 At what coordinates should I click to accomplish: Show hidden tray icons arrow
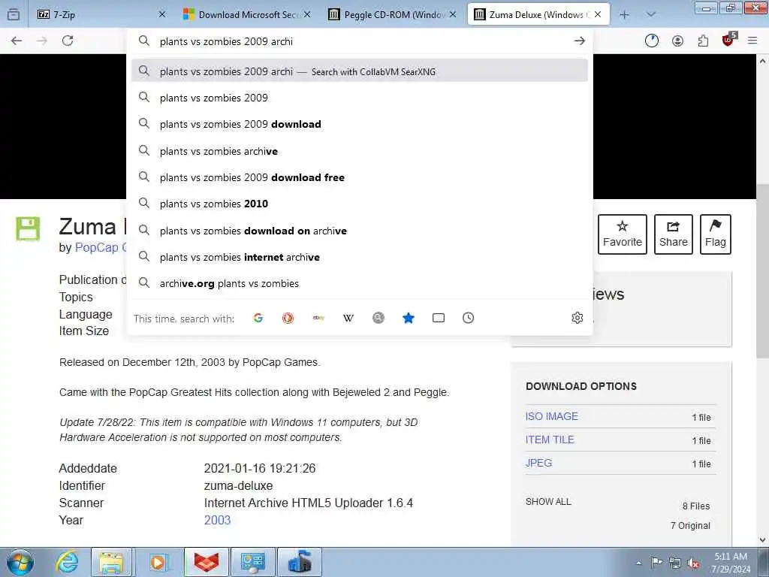638,563
